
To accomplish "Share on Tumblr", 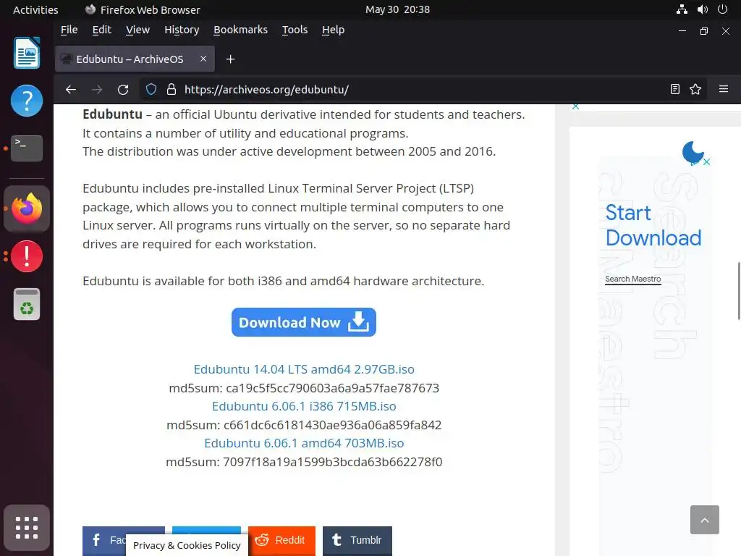I will pyautogui.click(x=357, y=540).
